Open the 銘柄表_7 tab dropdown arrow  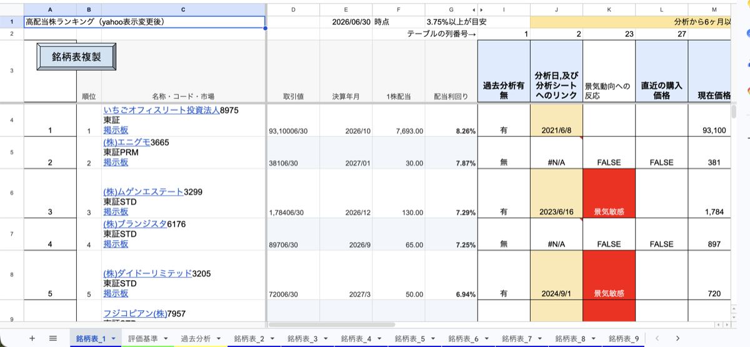(539, 339)
